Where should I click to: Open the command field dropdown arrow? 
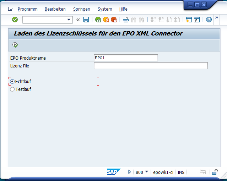69,20
